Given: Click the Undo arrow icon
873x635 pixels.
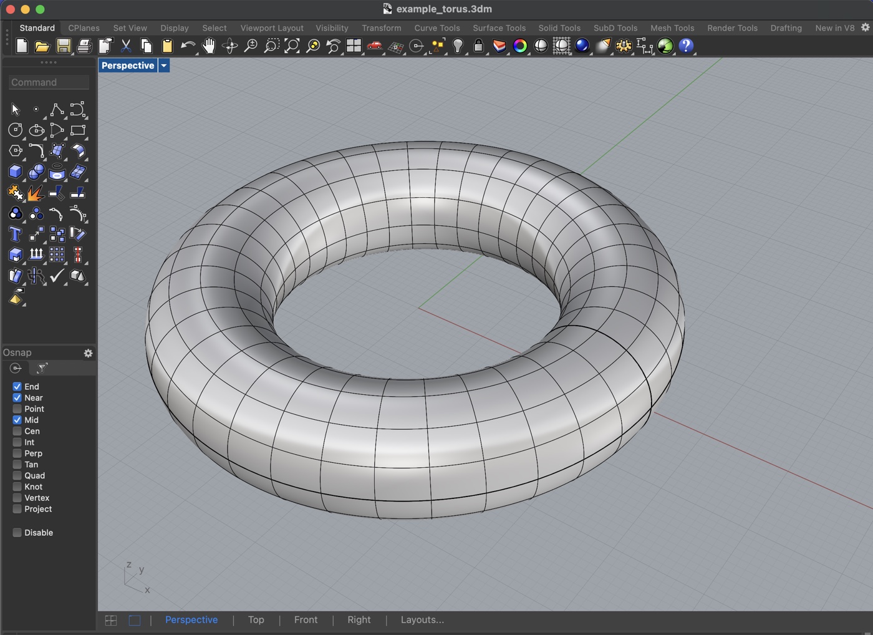Looking at the screenshot, I should (x=188, y=46).
